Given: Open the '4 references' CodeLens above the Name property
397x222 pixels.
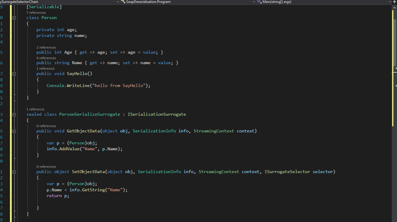Looking at the screenshot, I should [46, 58].
